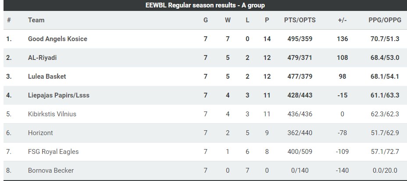Click the EEWBL Regular season results title
Image resolution: width=407 pixels, height=181 pixels.
205,5
